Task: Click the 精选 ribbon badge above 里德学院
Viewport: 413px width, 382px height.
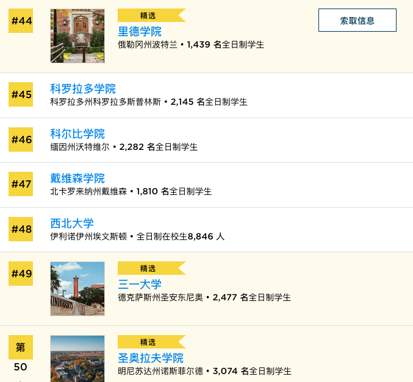Action: (x=151, y=15)
